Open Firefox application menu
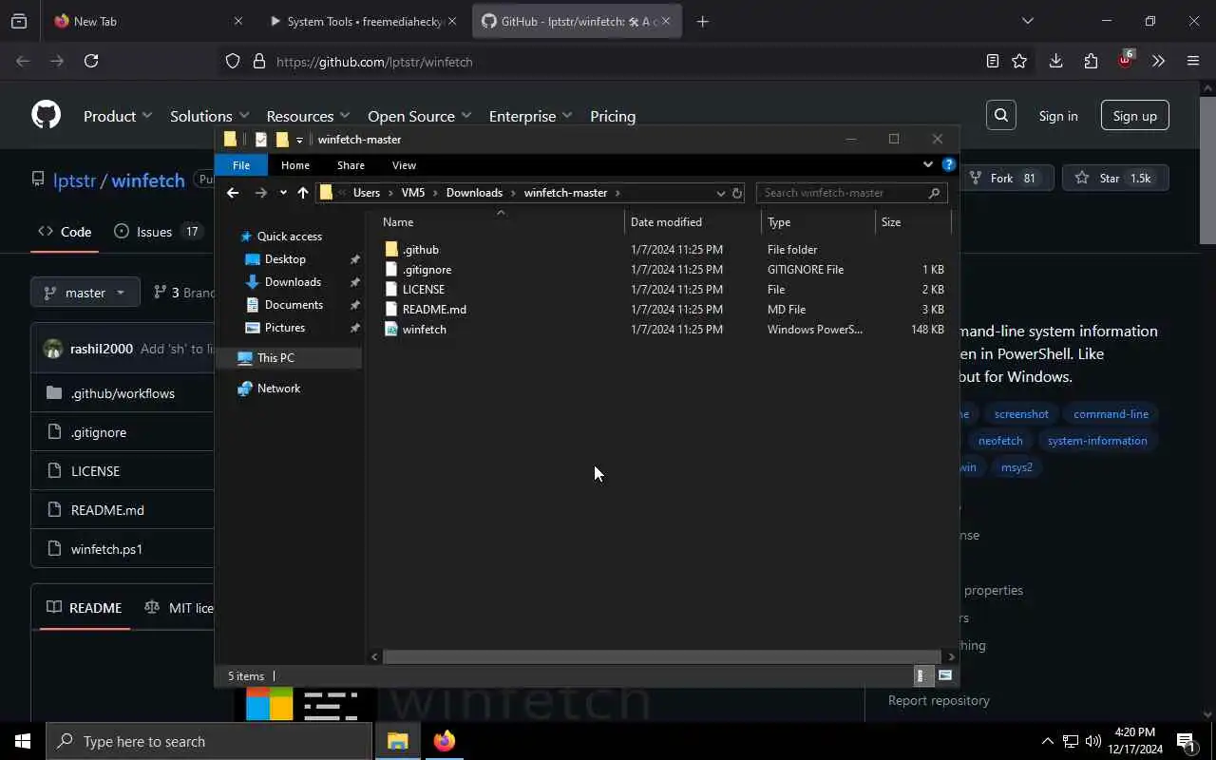The height and width of the screenshot is (760, 1216). click(x=1193, y=61)
